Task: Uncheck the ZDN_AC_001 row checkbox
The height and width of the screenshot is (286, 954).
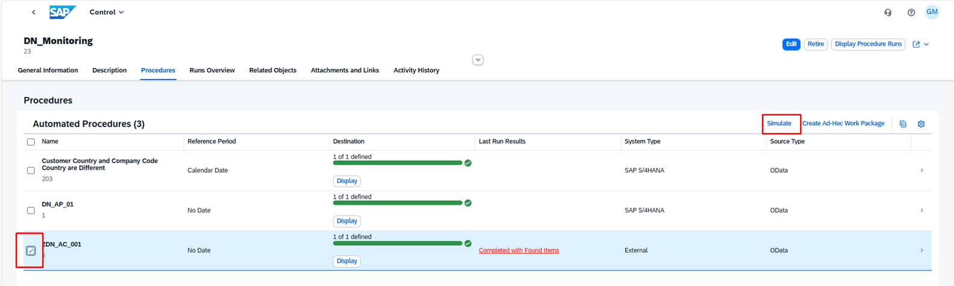Action: (31, 250)
